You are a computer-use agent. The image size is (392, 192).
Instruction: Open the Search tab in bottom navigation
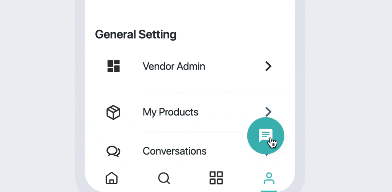(164, 178)
